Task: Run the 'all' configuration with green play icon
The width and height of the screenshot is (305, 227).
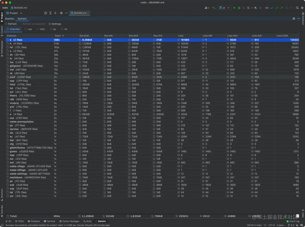Action: point(235,8)
